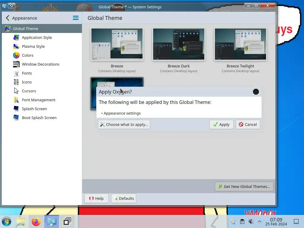This screenshot has width=304, height=228.
Task: Open the task view windows icon
Action: coord(67,221)
